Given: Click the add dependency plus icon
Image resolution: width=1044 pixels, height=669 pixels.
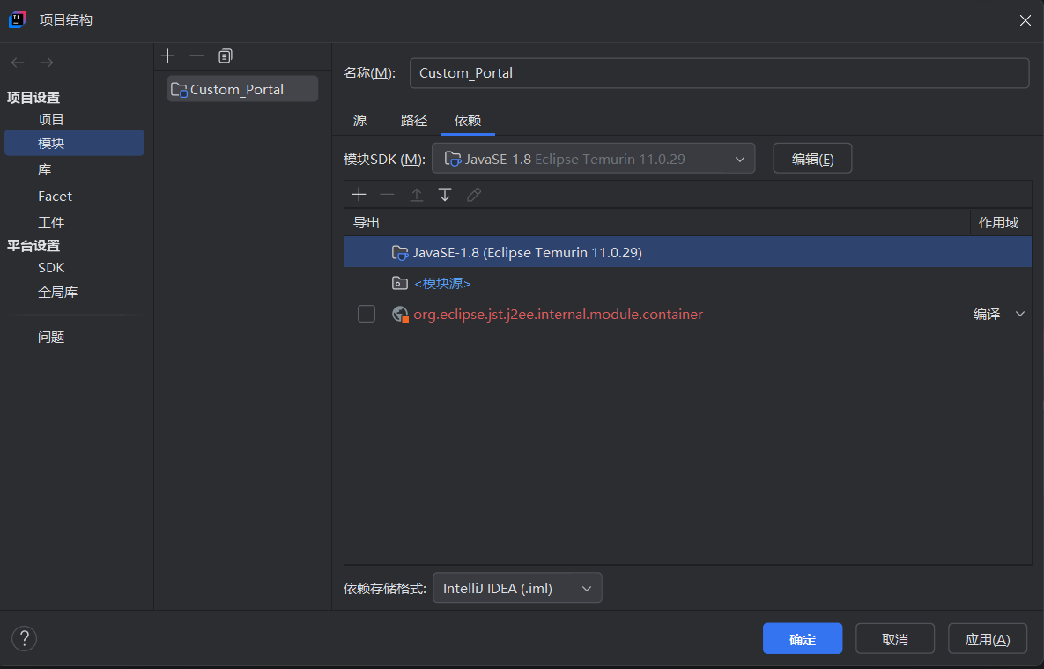Looking at the screenshot, I should click(x=359, y=195).
